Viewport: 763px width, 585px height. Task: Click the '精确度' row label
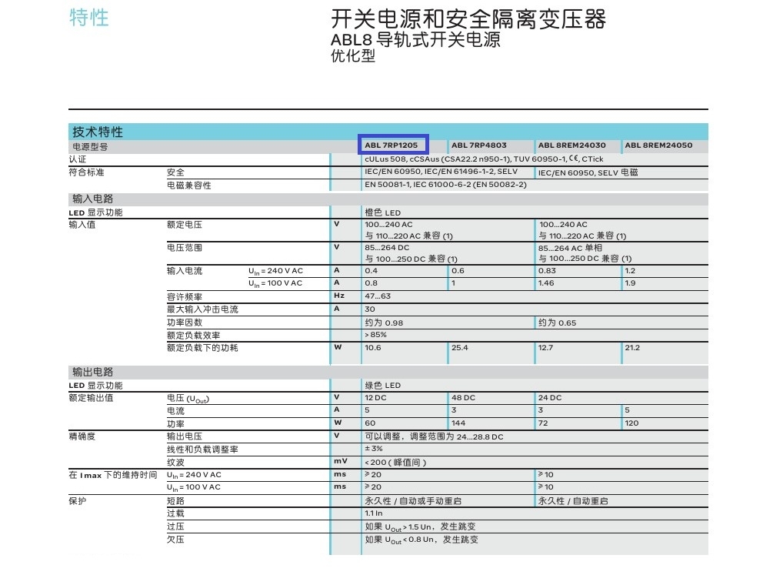(x=82, y=436)
